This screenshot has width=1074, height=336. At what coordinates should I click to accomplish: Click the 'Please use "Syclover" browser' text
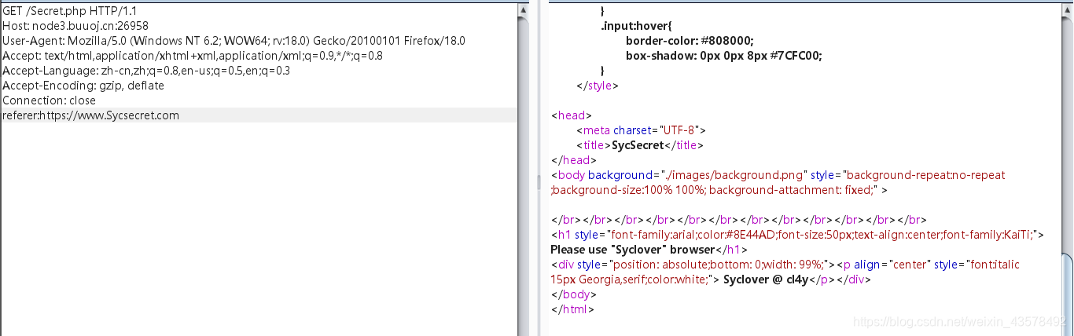pos(631,249)
